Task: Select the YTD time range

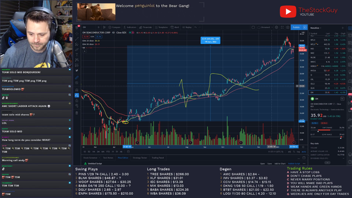Action: coord(108,152)
